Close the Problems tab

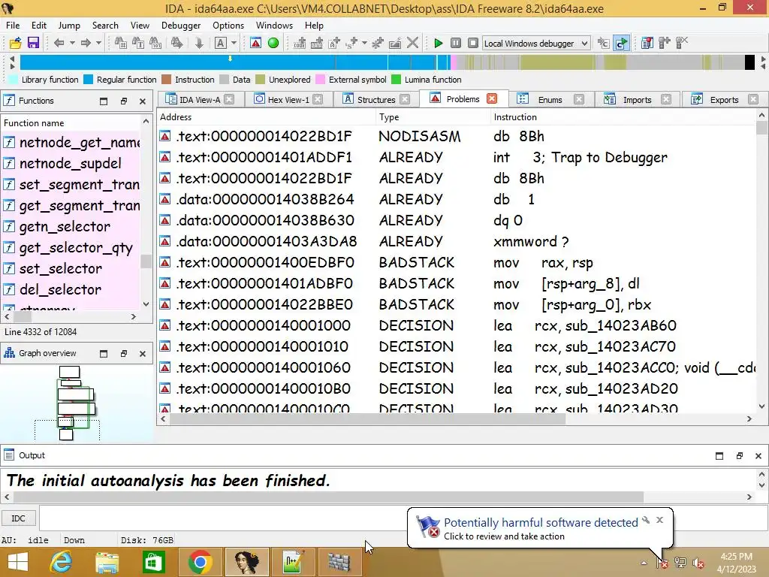pyautogui.click(x=491, y=98)
